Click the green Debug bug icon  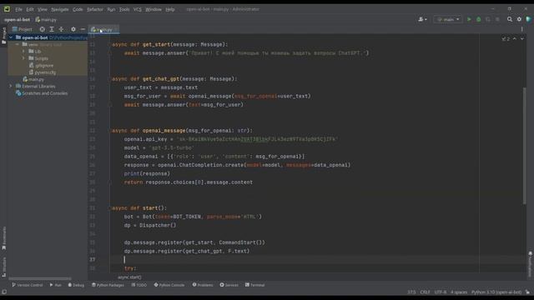[478, 19]
